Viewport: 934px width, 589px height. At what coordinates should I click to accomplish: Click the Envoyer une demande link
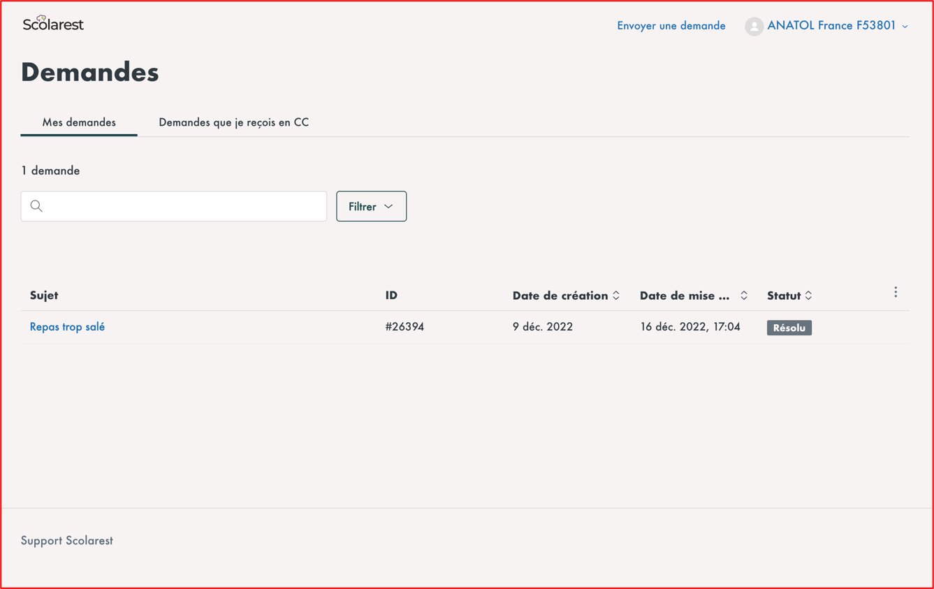click(671, 26)
